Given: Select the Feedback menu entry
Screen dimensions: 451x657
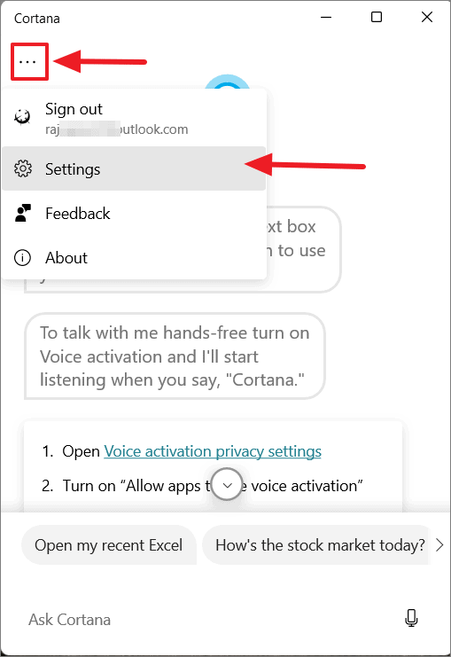Looking at the screenshot, I should pos(134,214).
